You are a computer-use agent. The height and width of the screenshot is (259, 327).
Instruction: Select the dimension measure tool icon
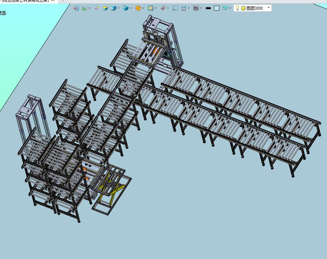184,8
